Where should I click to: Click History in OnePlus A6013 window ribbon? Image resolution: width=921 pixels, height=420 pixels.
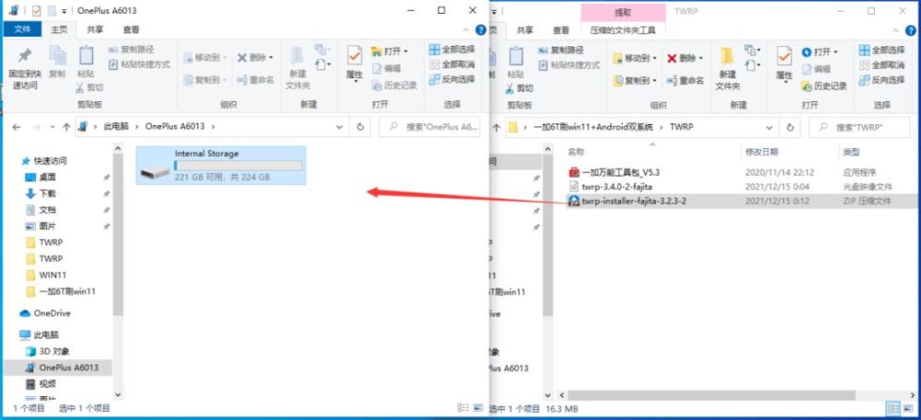(394, 86)
